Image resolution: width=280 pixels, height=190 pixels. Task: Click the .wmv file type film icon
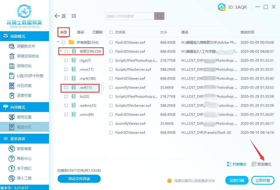(x=74, y=114)
